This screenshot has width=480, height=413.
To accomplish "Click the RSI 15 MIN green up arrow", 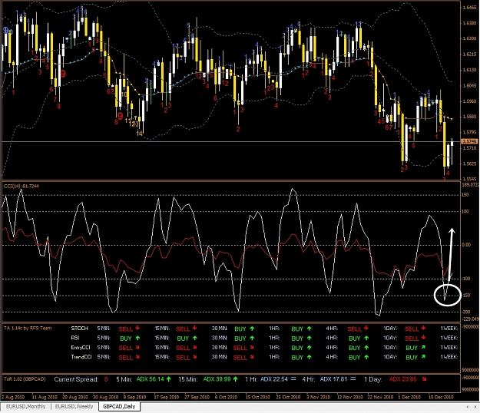I will (195, 338).
